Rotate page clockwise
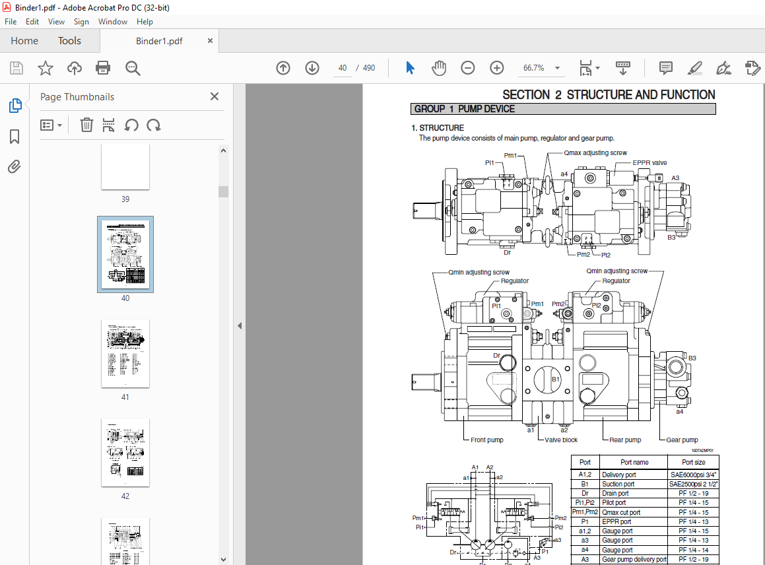The height and width of the screenshot is (565, 765). pos(154,125)
